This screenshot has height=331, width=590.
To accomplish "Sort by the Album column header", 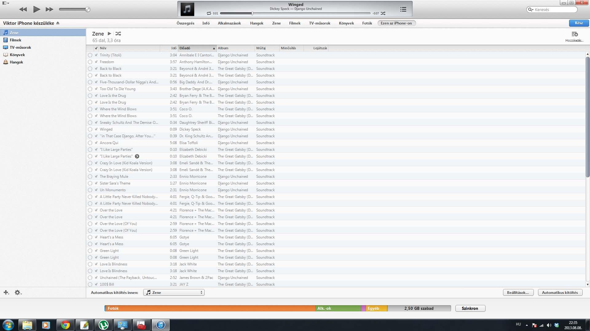I will (x=236, y=48).
